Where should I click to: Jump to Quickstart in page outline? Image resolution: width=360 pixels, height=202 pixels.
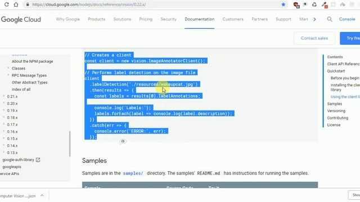tap(336, 71)
